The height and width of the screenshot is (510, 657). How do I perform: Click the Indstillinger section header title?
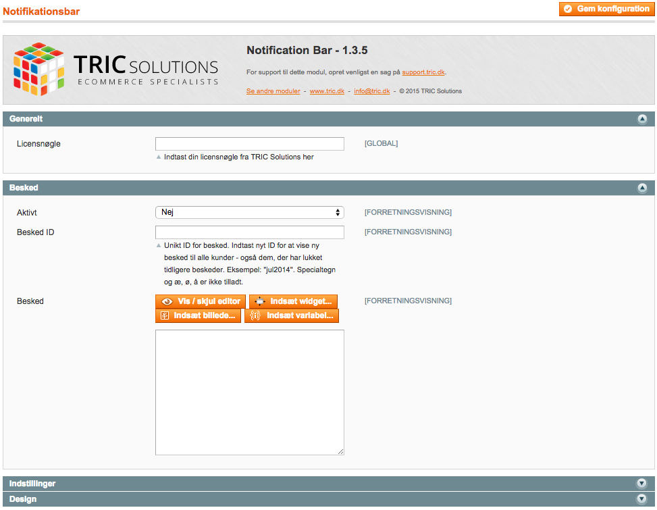[32, 484]
